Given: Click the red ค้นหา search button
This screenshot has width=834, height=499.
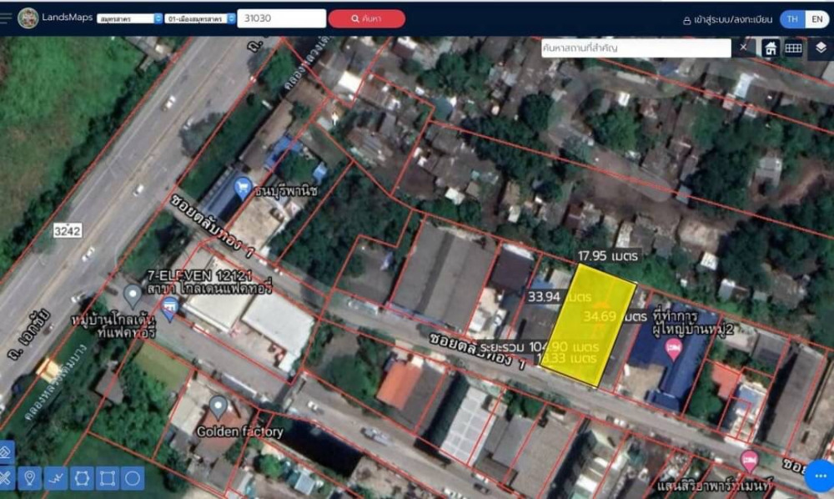Looking at the screenshot, I should click(366, 18).
